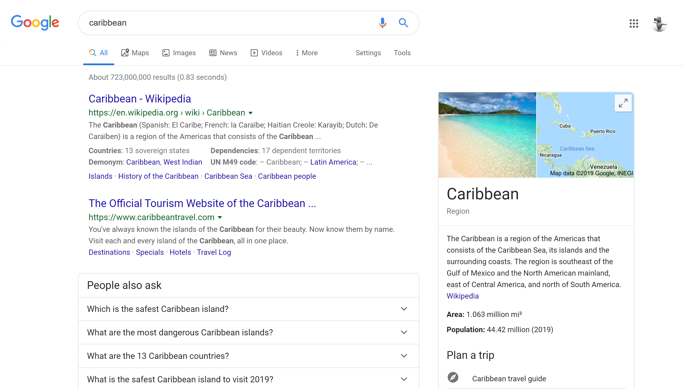The image size is (683, 389).
Task: Switch to the Images tab
Action: pos(179,53)
